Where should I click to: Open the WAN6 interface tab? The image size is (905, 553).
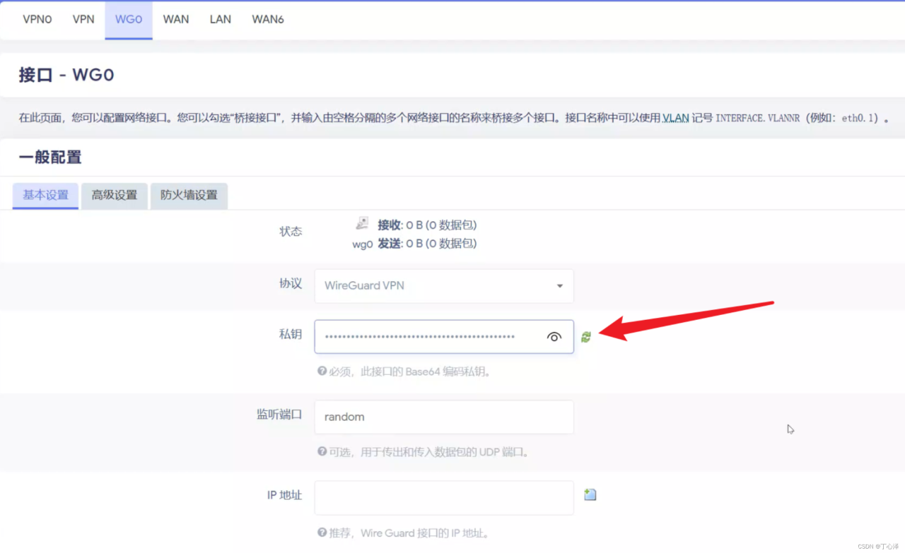tap(268, 19)
